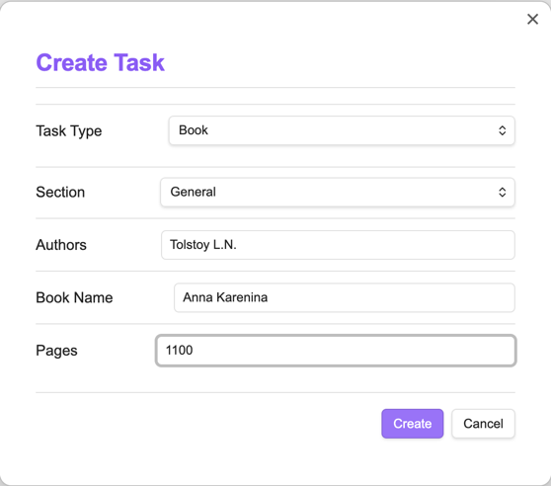Viewport: 551px width, 486px height.
Task: Click the Cancel button
Action: tap(483, 424)
